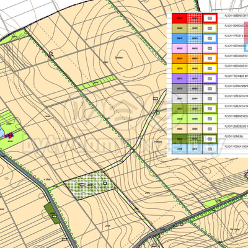Select the orange hatched legend swatch
Viewport: 248px width, 248px height.
point(195,58)
